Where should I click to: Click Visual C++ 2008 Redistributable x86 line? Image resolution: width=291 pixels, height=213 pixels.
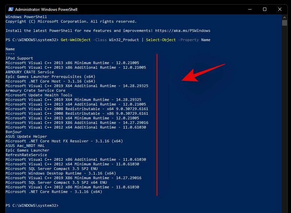coord(77,113)
